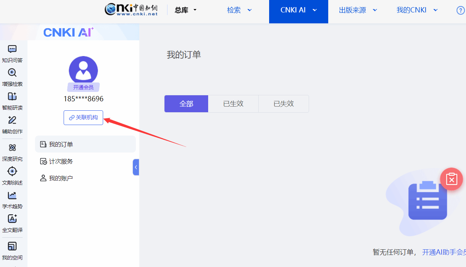Screen dimensions: 466x267
Task: Click the help question mark icon
Action: pos(460,11)
